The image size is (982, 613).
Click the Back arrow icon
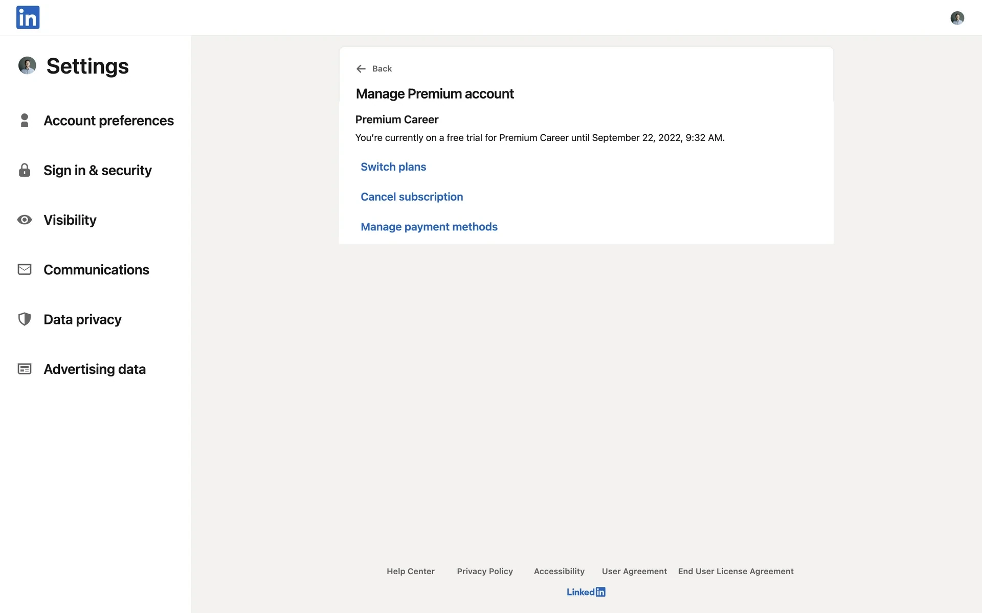[361, 69]
